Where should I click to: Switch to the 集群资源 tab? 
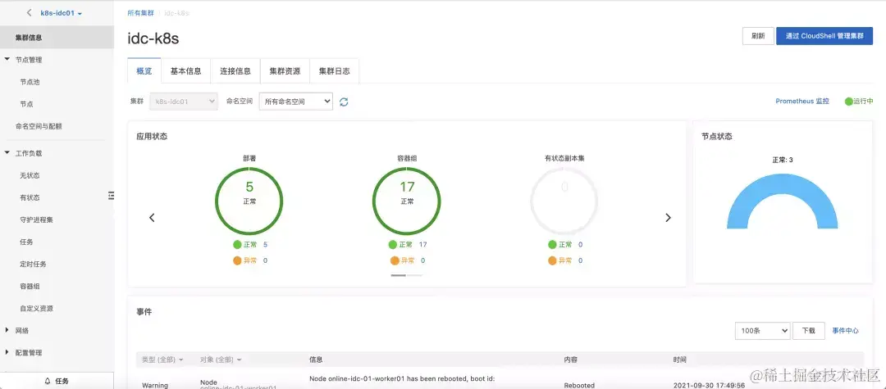click(x=285, y=71)
